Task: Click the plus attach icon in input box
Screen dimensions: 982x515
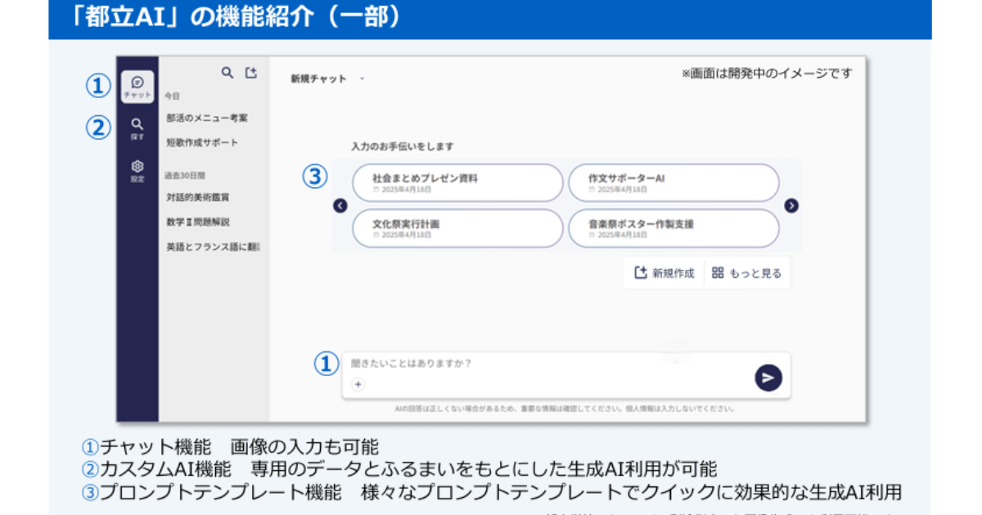Action: coord(358,385)
